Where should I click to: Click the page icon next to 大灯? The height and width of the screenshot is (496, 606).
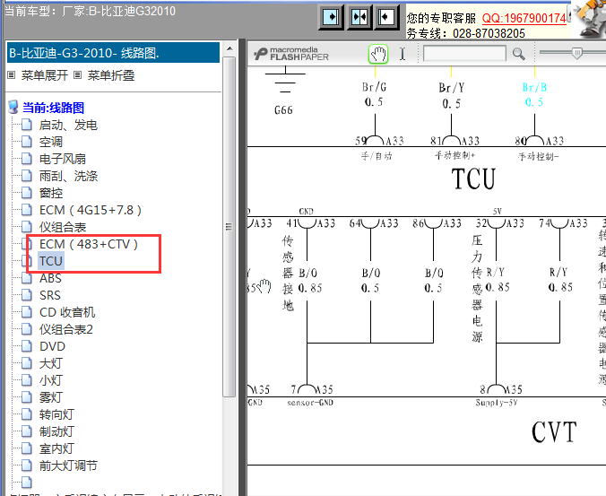pyautogui.click(x=26, y=363)
